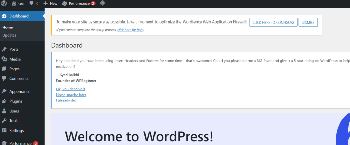Dismiss the Wordfence firewall notice

(308, 23)
